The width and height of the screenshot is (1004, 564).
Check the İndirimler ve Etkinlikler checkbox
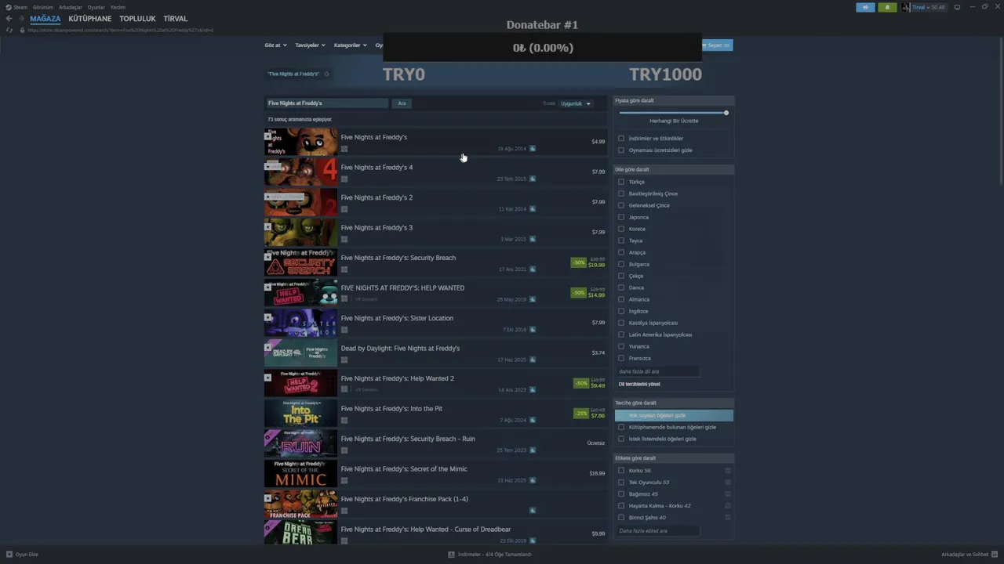click(x=621, y=139)
